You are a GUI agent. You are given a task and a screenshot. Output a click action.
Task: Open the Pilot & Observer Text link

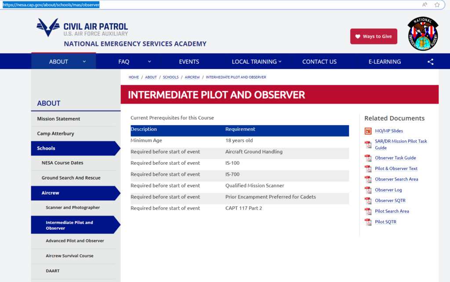[396, 169]
